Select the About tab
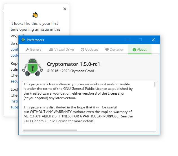The width and height of the screenshot is (178, 156). tap(140, 50)
